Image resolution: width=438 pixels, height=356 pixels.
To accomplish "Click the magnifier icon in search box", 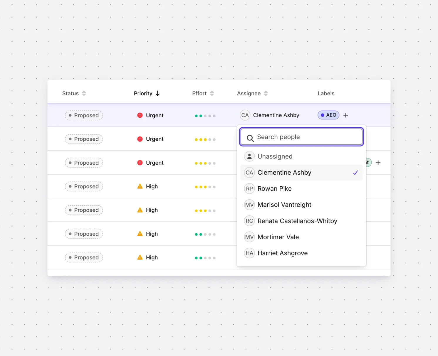I will [250, 138].
